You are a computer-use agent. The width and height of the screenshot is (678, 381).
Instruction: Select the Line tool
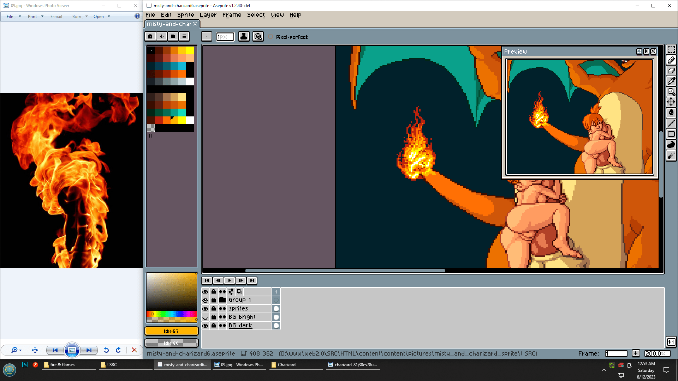[x=671, y=123]
